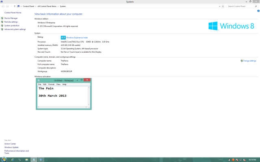Click the network tray icon
The height and width of the screenshot is (162, 260).
pyautogui.click(x=240, y=160)
